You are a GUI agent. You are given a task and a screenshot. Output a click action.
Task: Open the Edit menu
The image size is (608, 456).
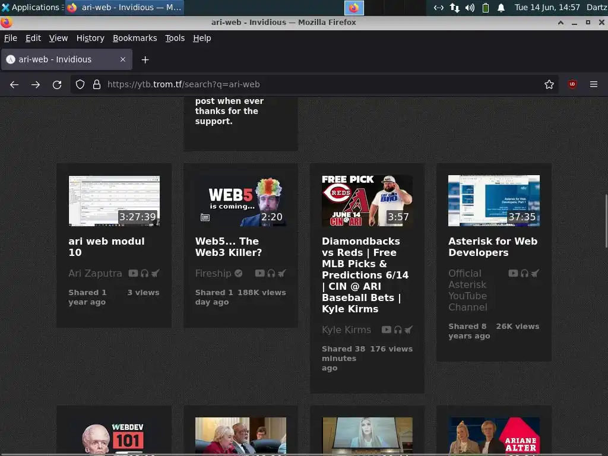coord(33,38)
